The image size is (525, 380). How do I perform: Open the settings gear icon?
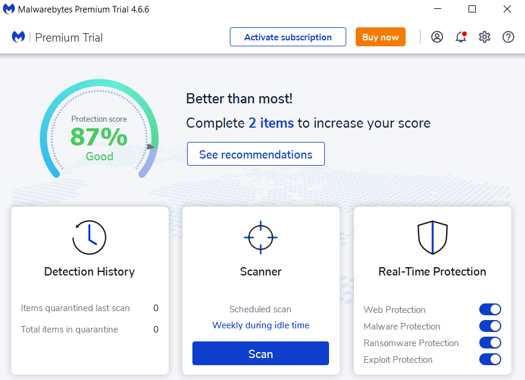[485, 37]
